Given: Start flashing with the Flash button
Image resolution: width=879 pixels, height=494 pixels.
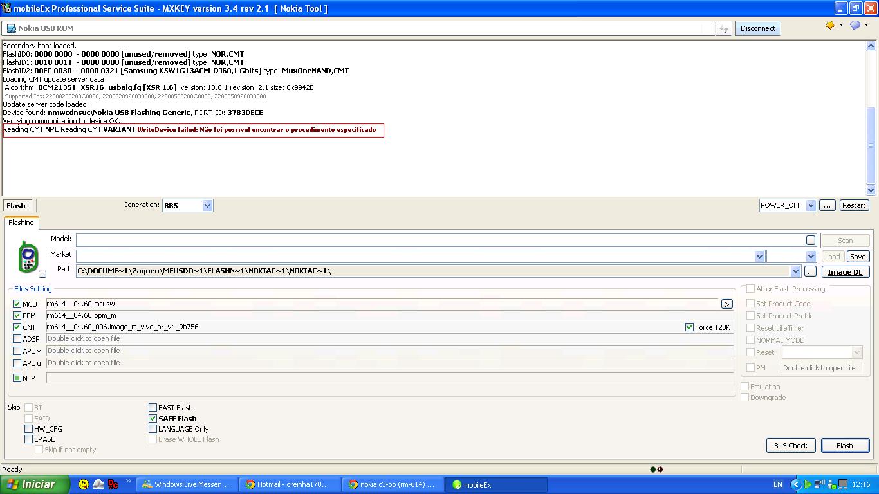Looking at the screenshot, I should (x=845, y=445).
